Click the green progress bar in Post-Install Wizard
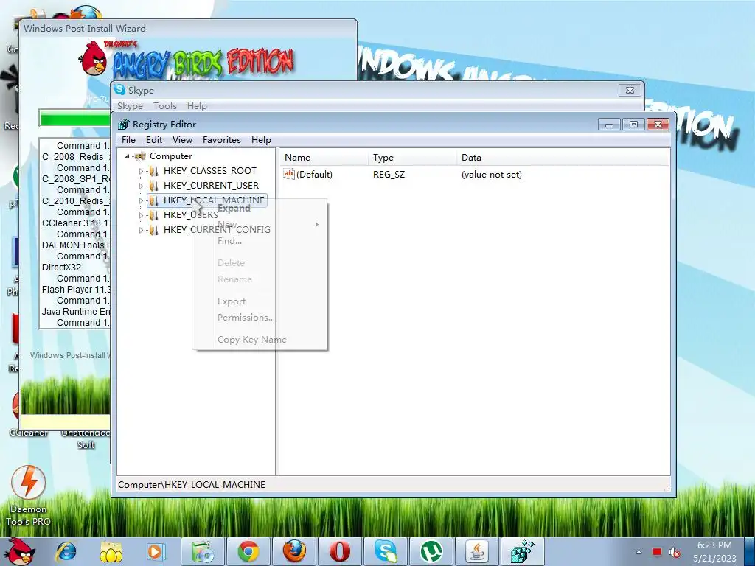This screenshot has height=566, width=755. 75,119
